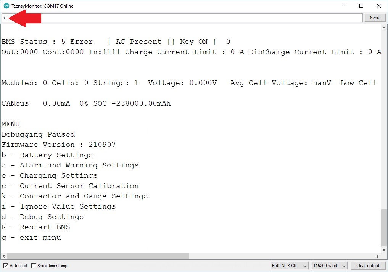Click the 'Charge Current Limit : 0 A' text
This screenshot has width=388, height=272.
[x=184, y=52]
